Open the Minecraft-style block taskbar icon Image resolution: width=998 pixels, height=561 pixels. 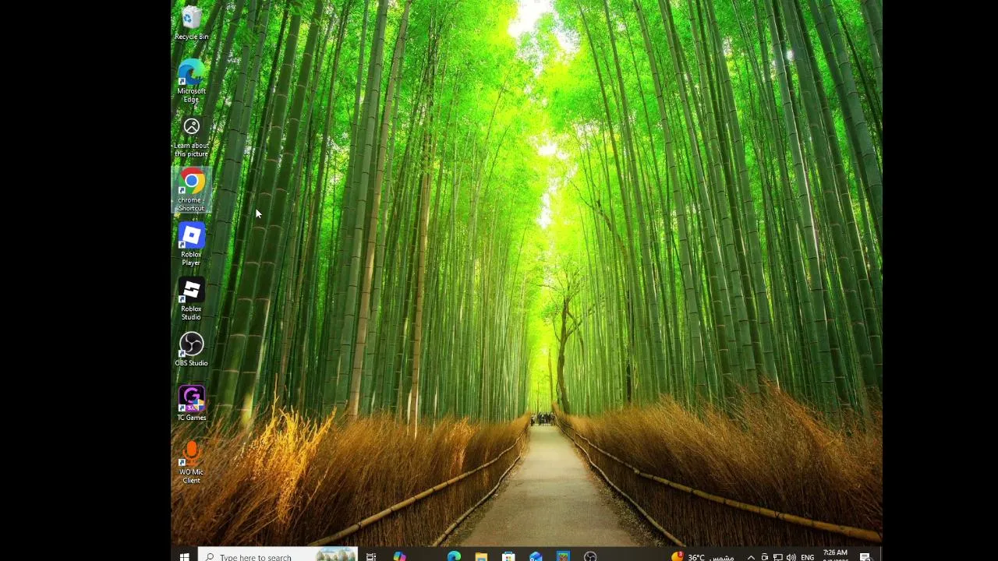[563, 556]
